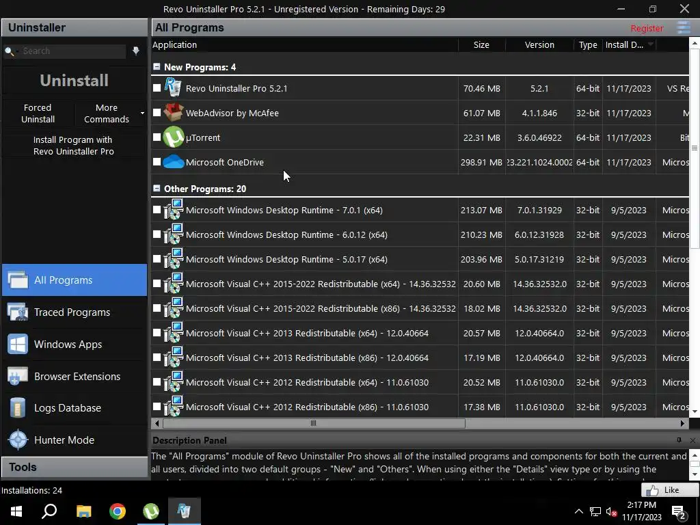
Task: Switch to µTorrent in the taskbar
Action: click(x=151, y=511)
